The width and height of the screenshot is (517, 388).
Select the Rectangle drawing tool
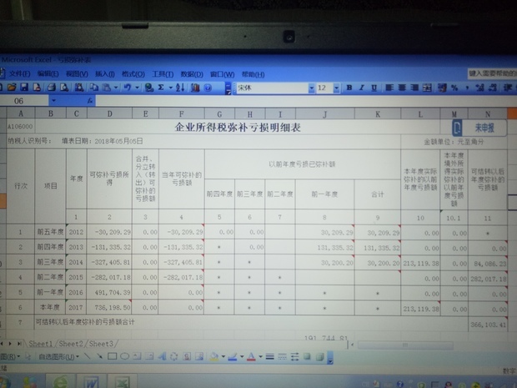pos(112,356)
